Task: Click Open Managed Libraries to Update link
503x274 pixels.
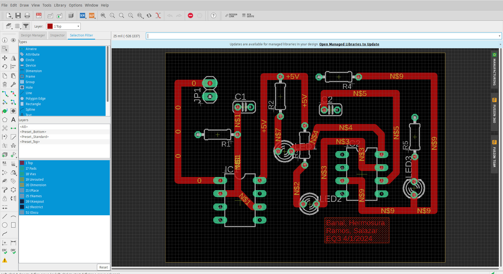Action: (x=349, y=44)
